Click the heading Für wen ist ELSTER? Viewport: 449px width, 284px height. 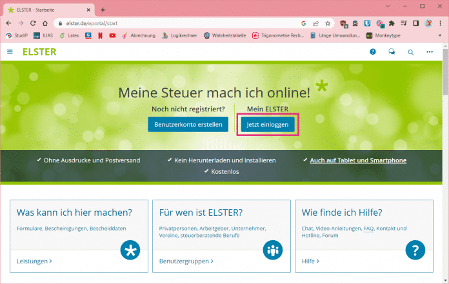(x=201, y=213)
